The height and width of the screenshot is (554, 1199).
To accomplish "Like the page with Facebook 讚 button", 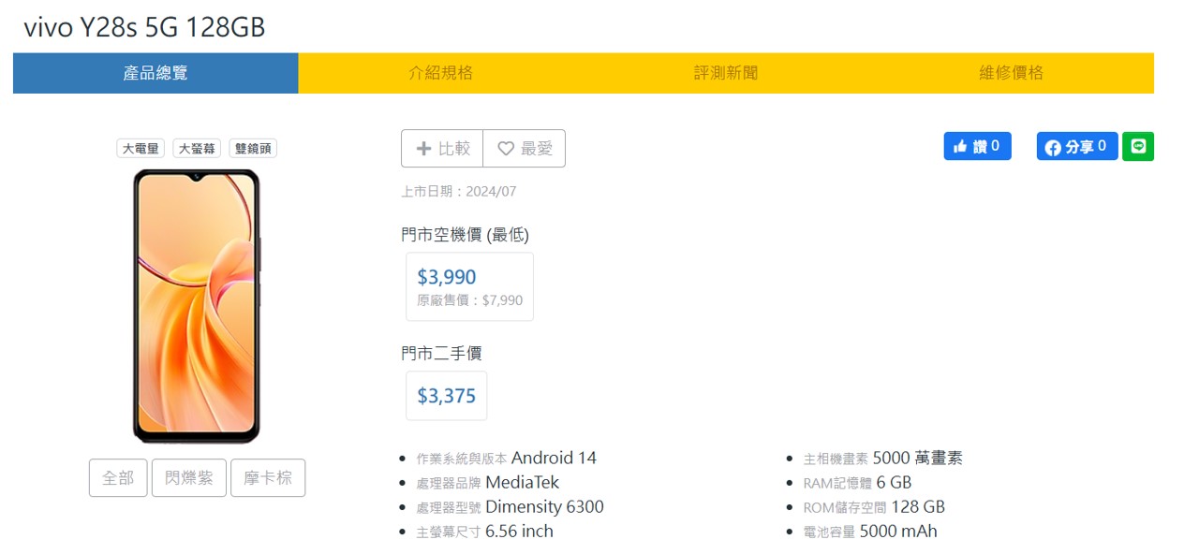I will click(977, 146).
